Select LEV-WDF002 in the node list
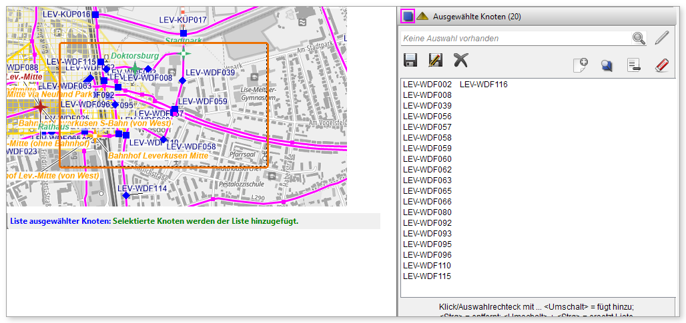 pos(427,85)
